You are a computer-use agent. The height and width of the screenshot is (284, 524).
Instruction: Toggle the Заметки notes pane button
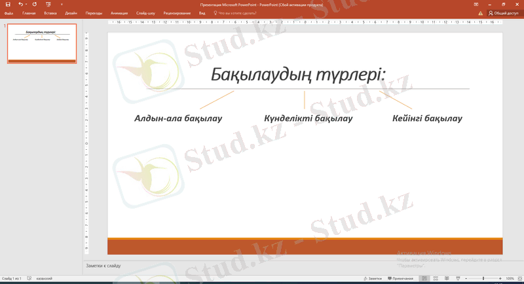pos(373,278)
